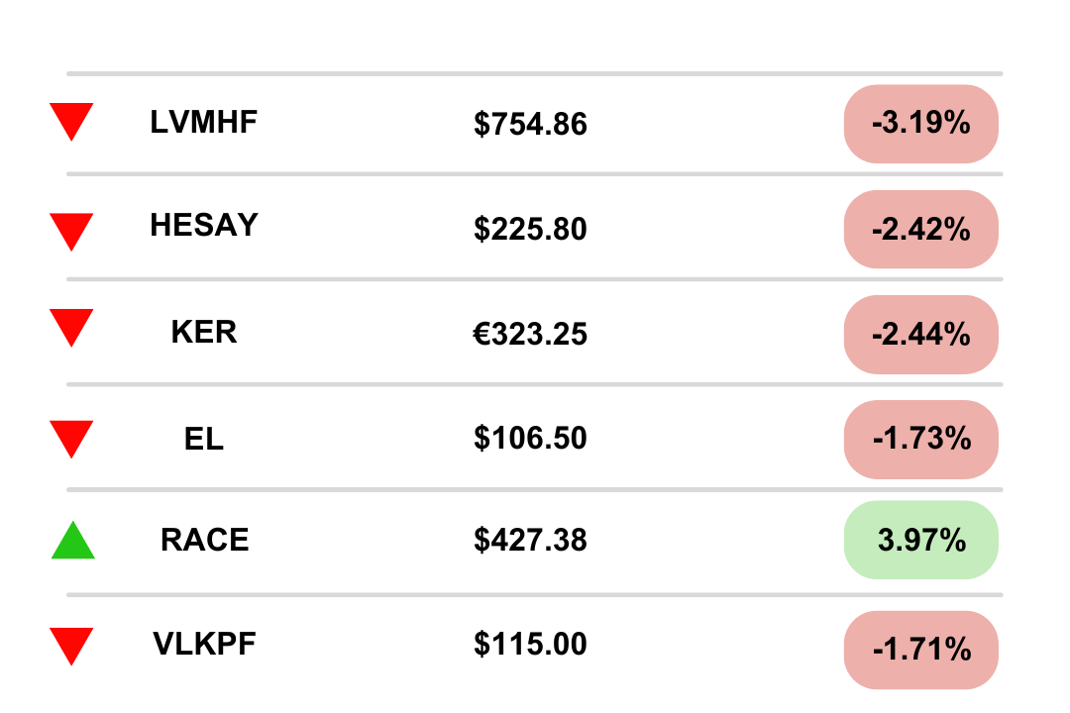The image size is (1070, 713).
Task: Select the KER ticker symbol
Action: (204, 333)
